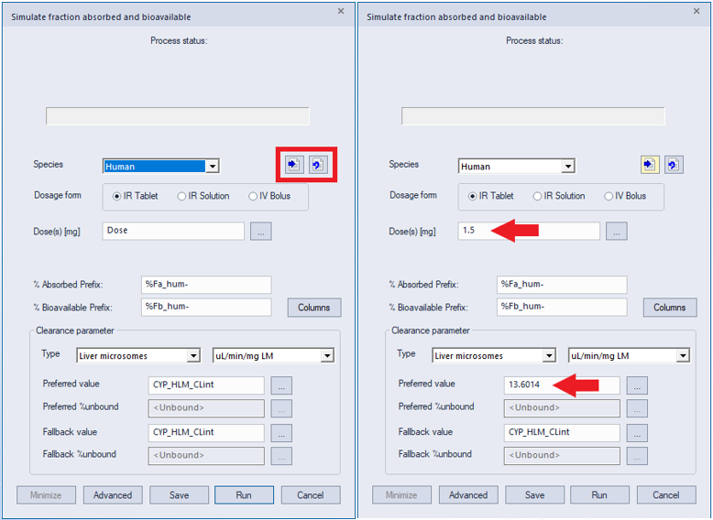Click % Absorbed Prefix field in left dialog
Screen dimensions: 713x520
(x=206, y=285)
